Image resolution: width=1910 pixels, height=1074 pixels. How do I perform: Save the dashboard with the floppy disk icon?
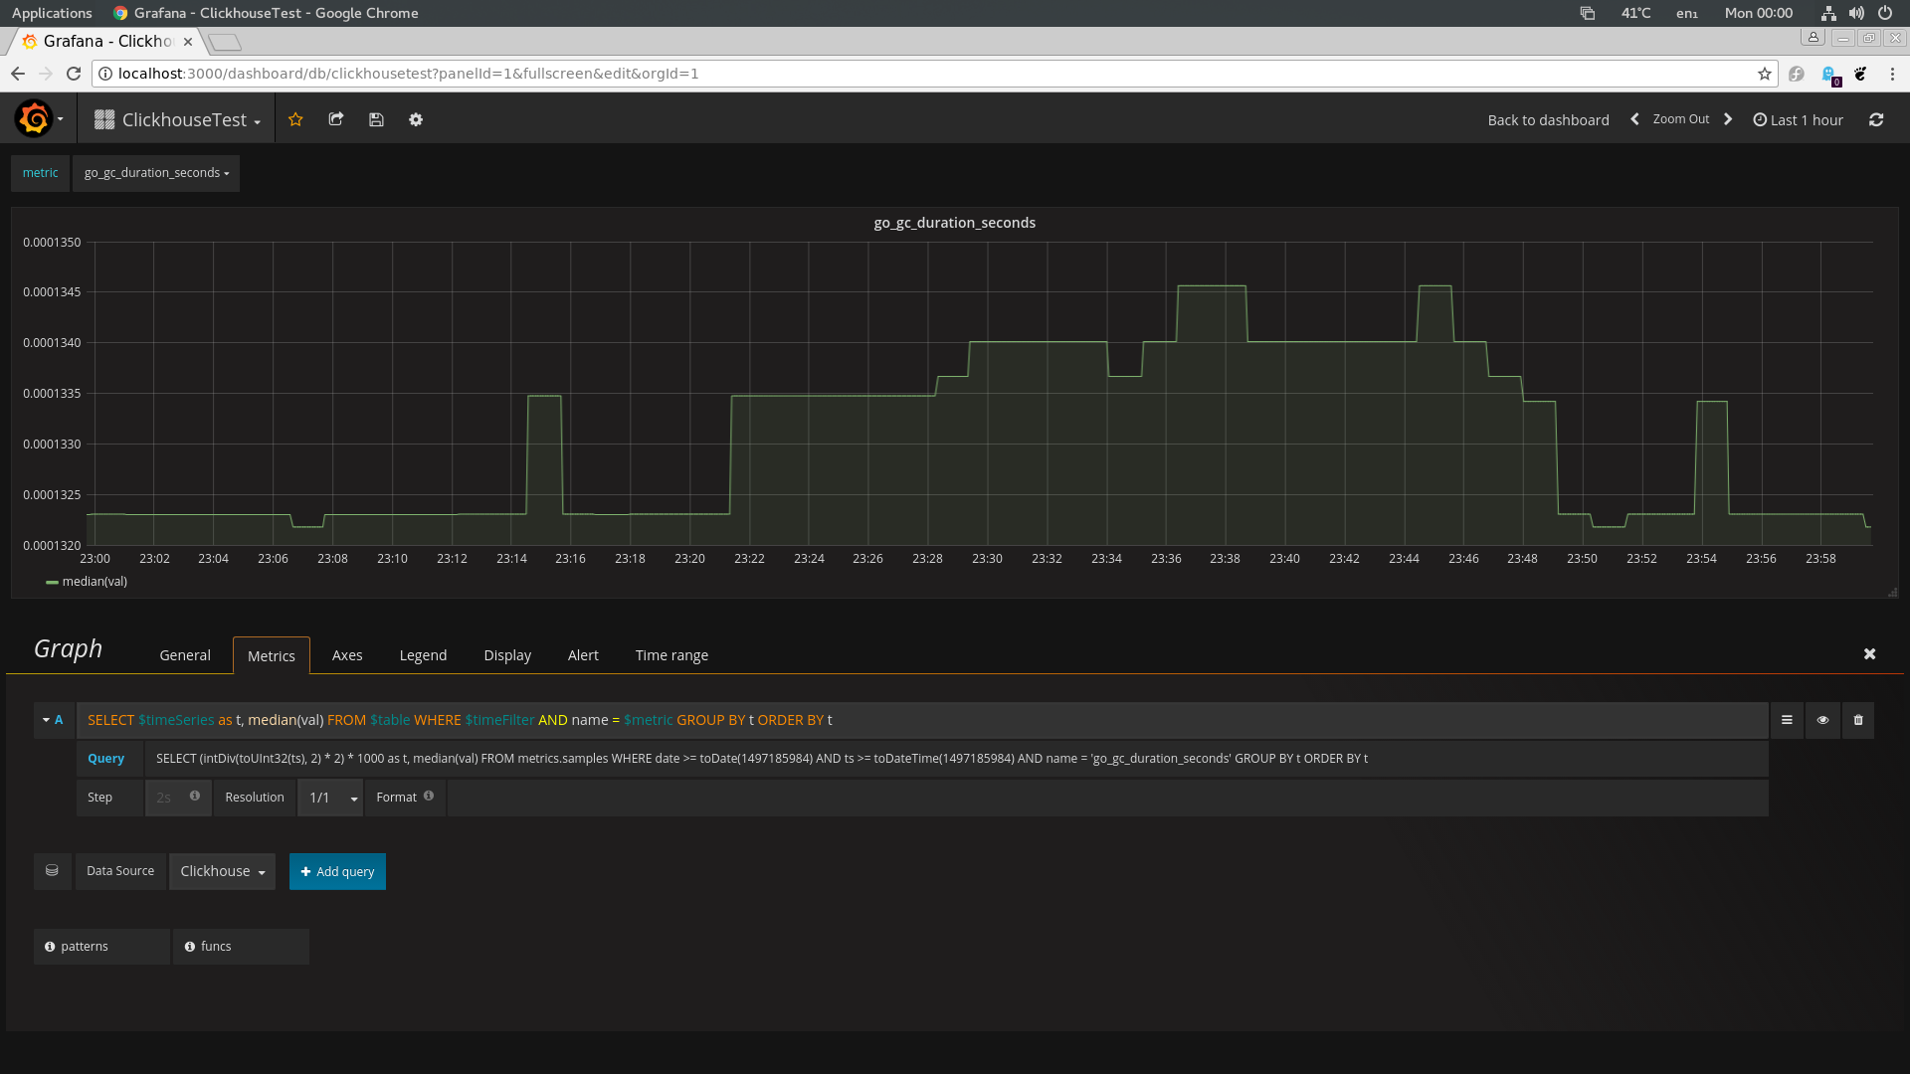coord(376,119)
